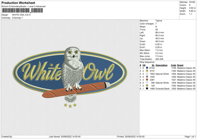Click the 'Page 1 of 1' indicator
Screen dimensions: 197x139
click(190, 137)
